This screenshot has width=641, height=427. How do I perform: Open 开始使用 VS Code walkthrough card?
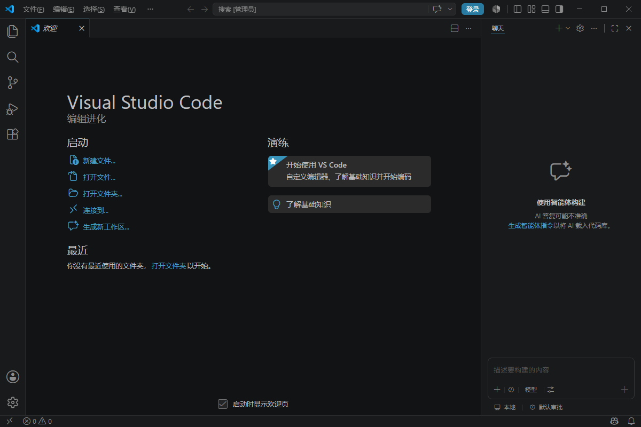click(349, 171)
